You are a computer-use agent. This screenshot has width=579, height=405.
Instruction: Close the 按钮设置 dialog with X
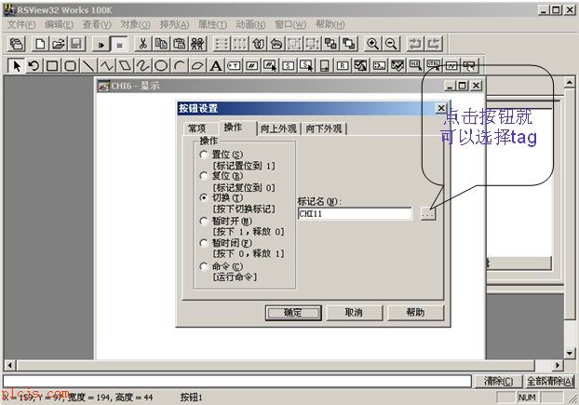coord(441,108)
